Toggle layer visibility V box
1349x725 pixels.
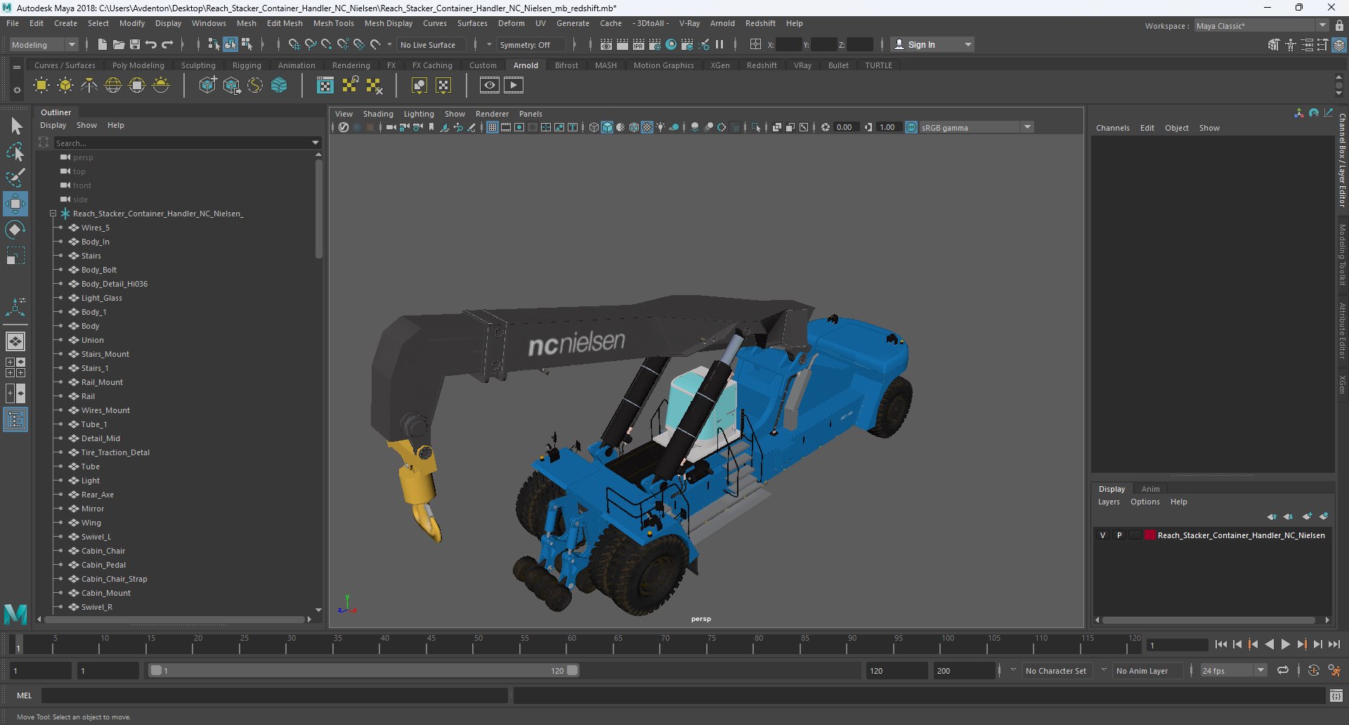[x=1102, y=535]
